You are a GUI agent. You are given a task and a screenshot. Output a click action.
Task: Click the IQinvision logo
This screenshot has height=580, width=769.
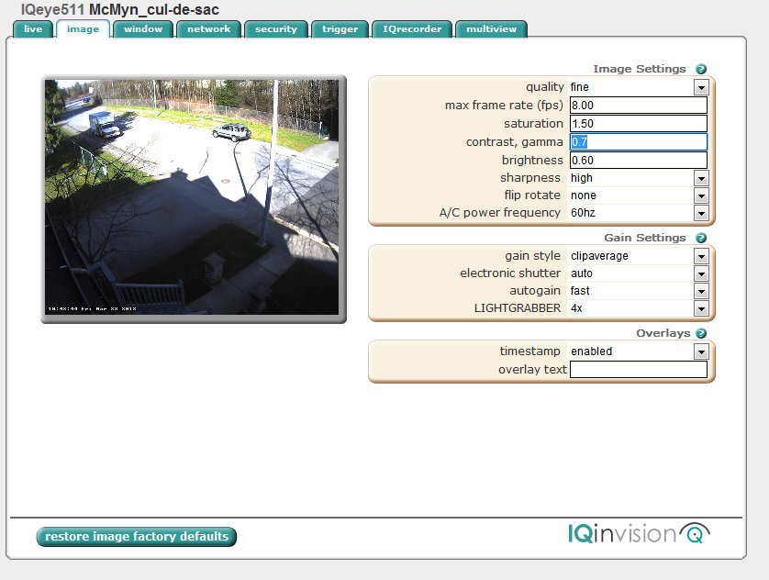[639, 533]
